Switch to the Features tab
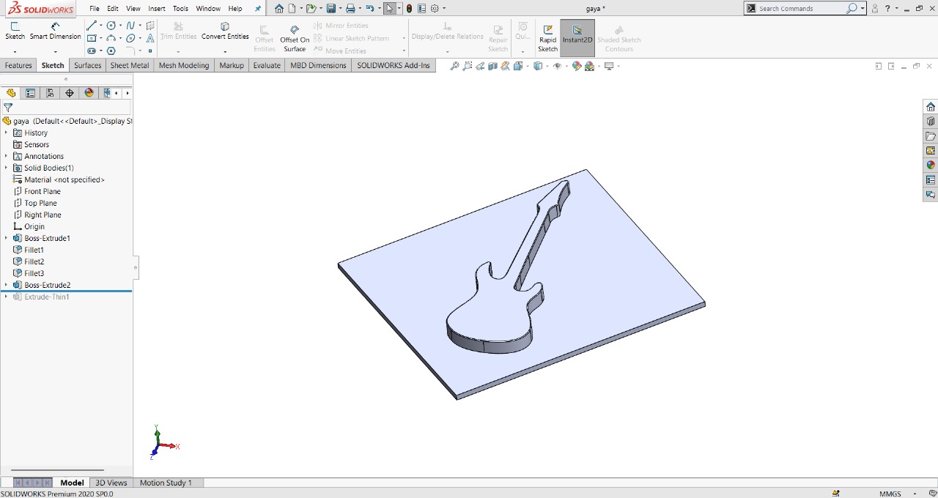This screenshot has width=938, height=498. point(18,65)
